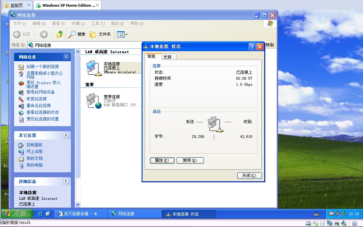Click the green forward arrow in toolbar
The image size is (363, 227).
pos(44,34)
